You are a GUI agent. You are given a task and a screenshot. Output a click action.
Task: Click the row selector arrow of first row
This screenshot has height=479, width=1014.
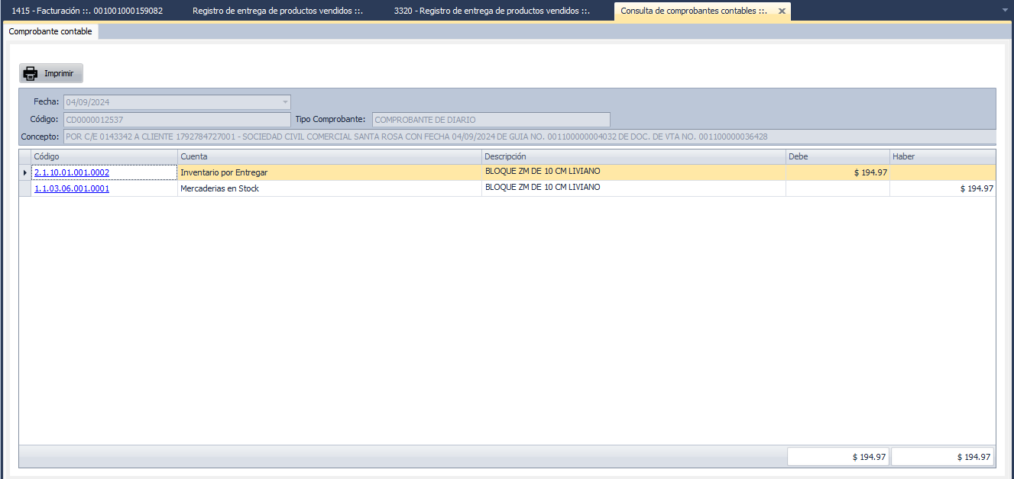point(25,172)
